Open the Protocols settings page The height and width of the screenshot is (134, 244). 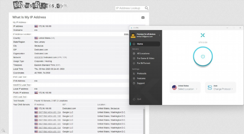pos(142,73)
